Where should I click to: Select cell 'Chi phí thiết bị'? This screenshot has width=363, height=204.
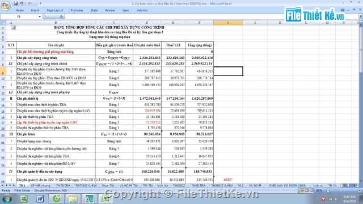point(56,99)
